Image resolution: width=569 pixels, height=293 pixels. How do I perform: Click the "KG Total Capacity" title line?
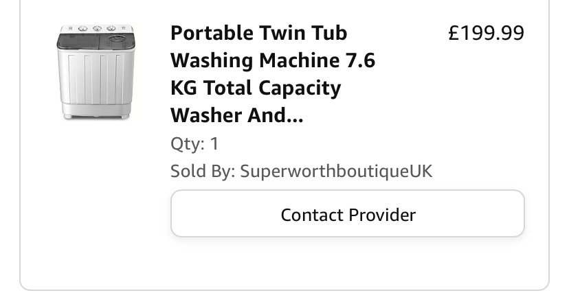point(256,88)
